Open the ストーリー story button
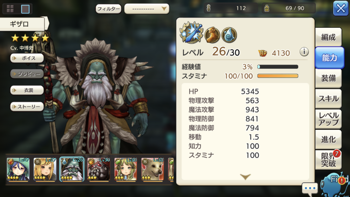The height and width of the screenshot is (197, 350). (27, 107)
